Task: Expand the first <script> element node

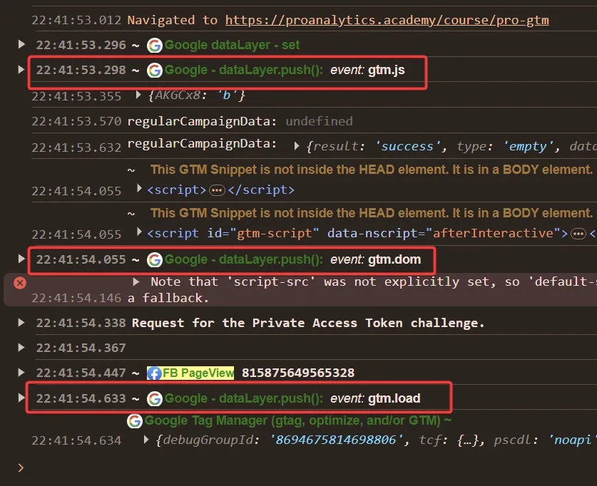Action: pyautogui.click(x=139, y=188)
